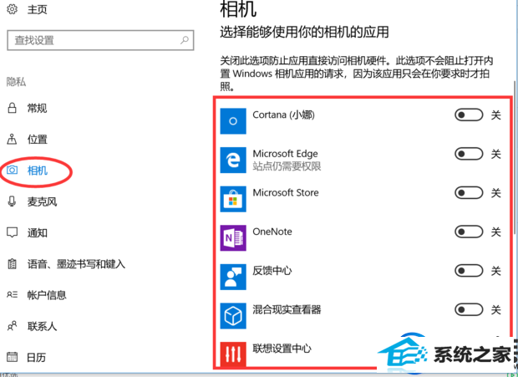
Task: Click the 日历 calendar icon
Action: (13, 357)
